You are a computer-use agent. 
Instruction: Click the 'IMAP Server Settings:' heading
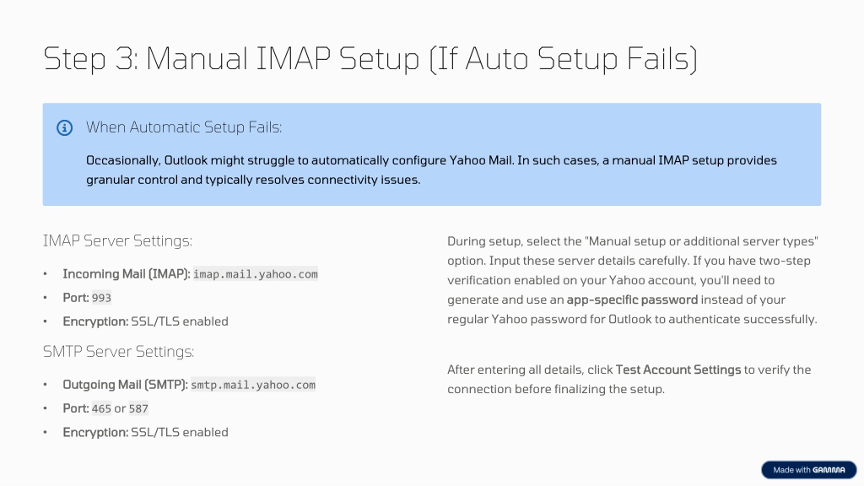117,241
